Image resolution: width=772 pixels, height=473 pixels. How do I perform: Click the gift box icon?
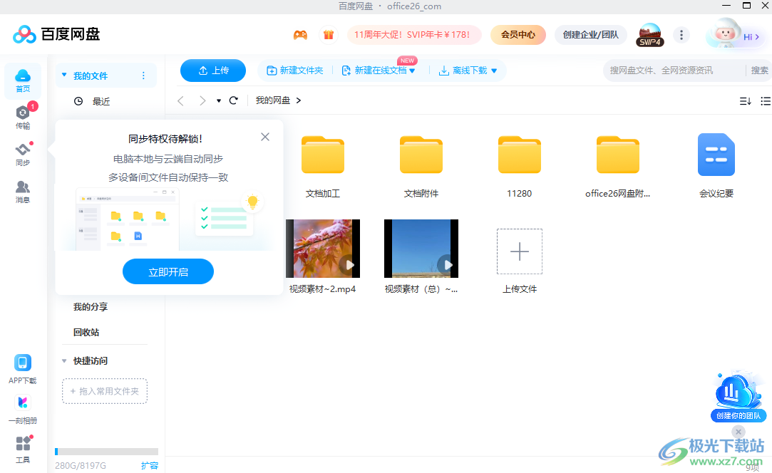click(329, 35)
